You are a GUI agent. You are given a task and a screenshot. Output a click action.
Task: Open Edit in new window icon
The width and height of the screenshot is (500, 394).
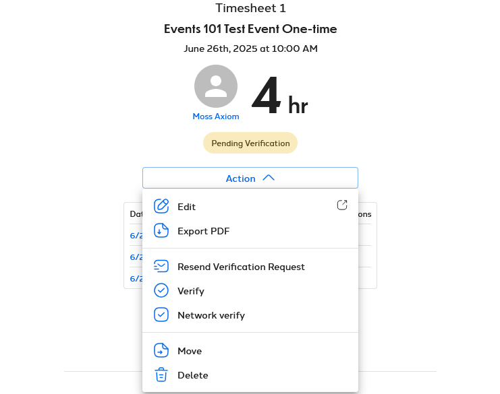(342, 205)
